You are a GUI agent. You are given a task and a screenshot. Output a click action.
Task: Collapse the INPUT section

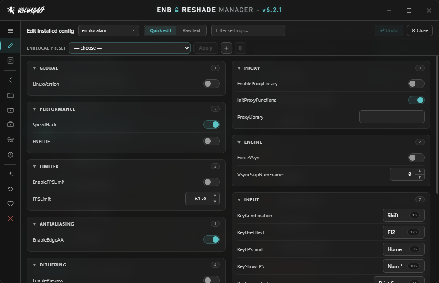coord(239,200)
